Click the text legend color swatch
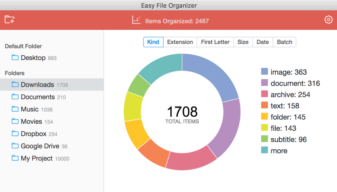 (x=264, y=105)
